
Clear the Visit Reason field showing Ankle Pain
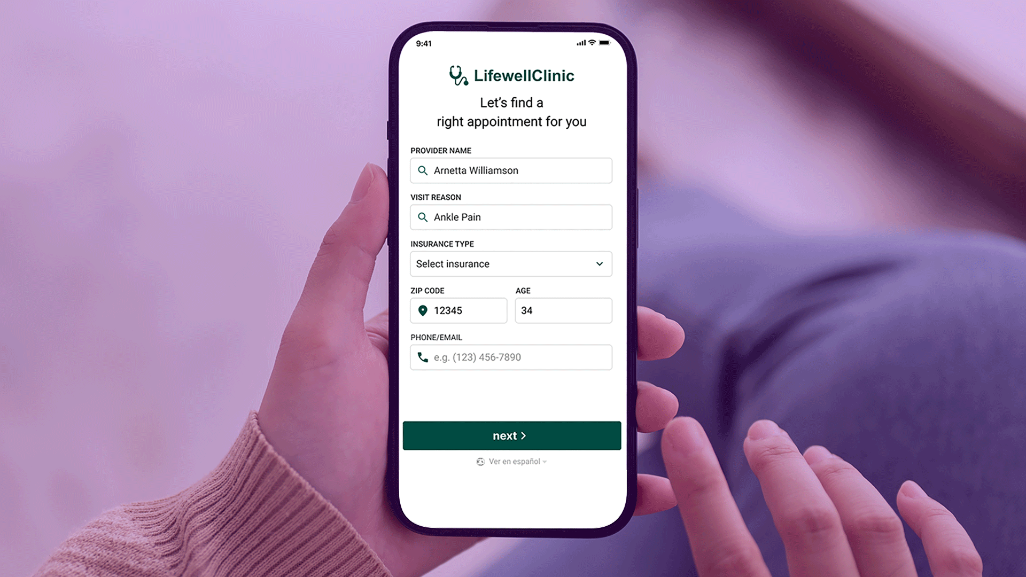(x=511, y=217)
